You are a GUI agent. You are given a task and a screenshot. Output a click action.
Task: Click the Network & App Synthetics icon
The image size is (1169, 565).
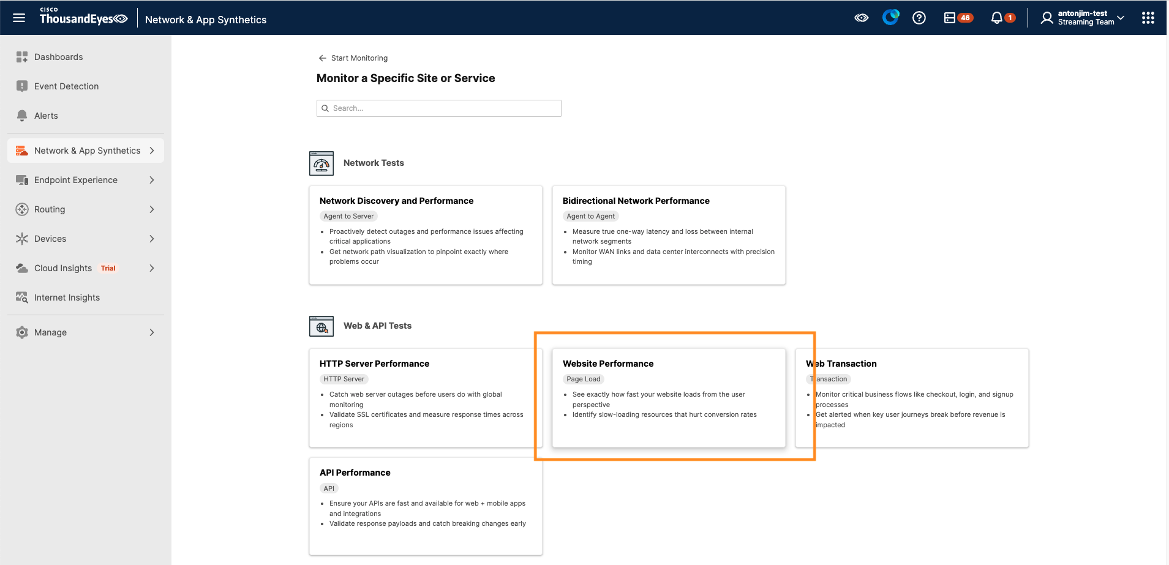point(22,151)
